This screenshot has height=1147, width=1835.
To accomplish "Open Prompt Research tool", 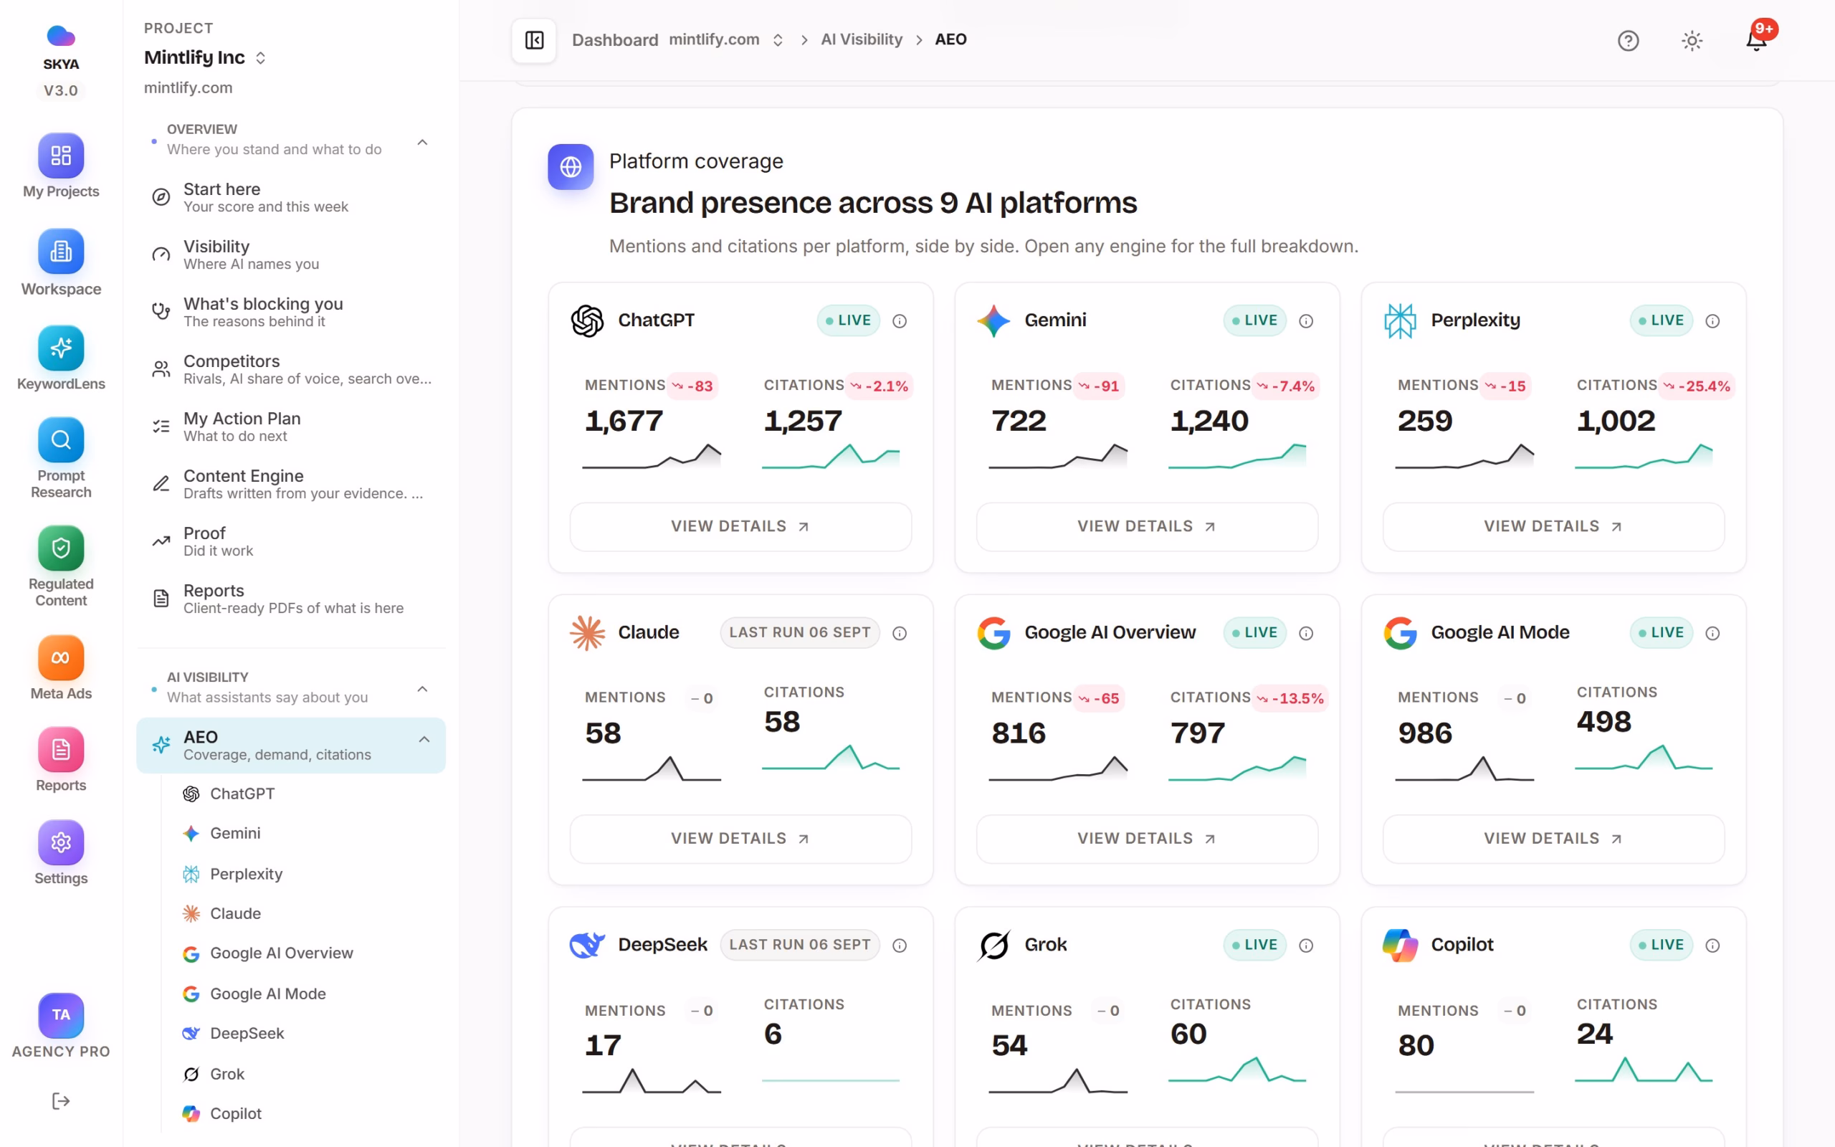I will coord(61,457).
